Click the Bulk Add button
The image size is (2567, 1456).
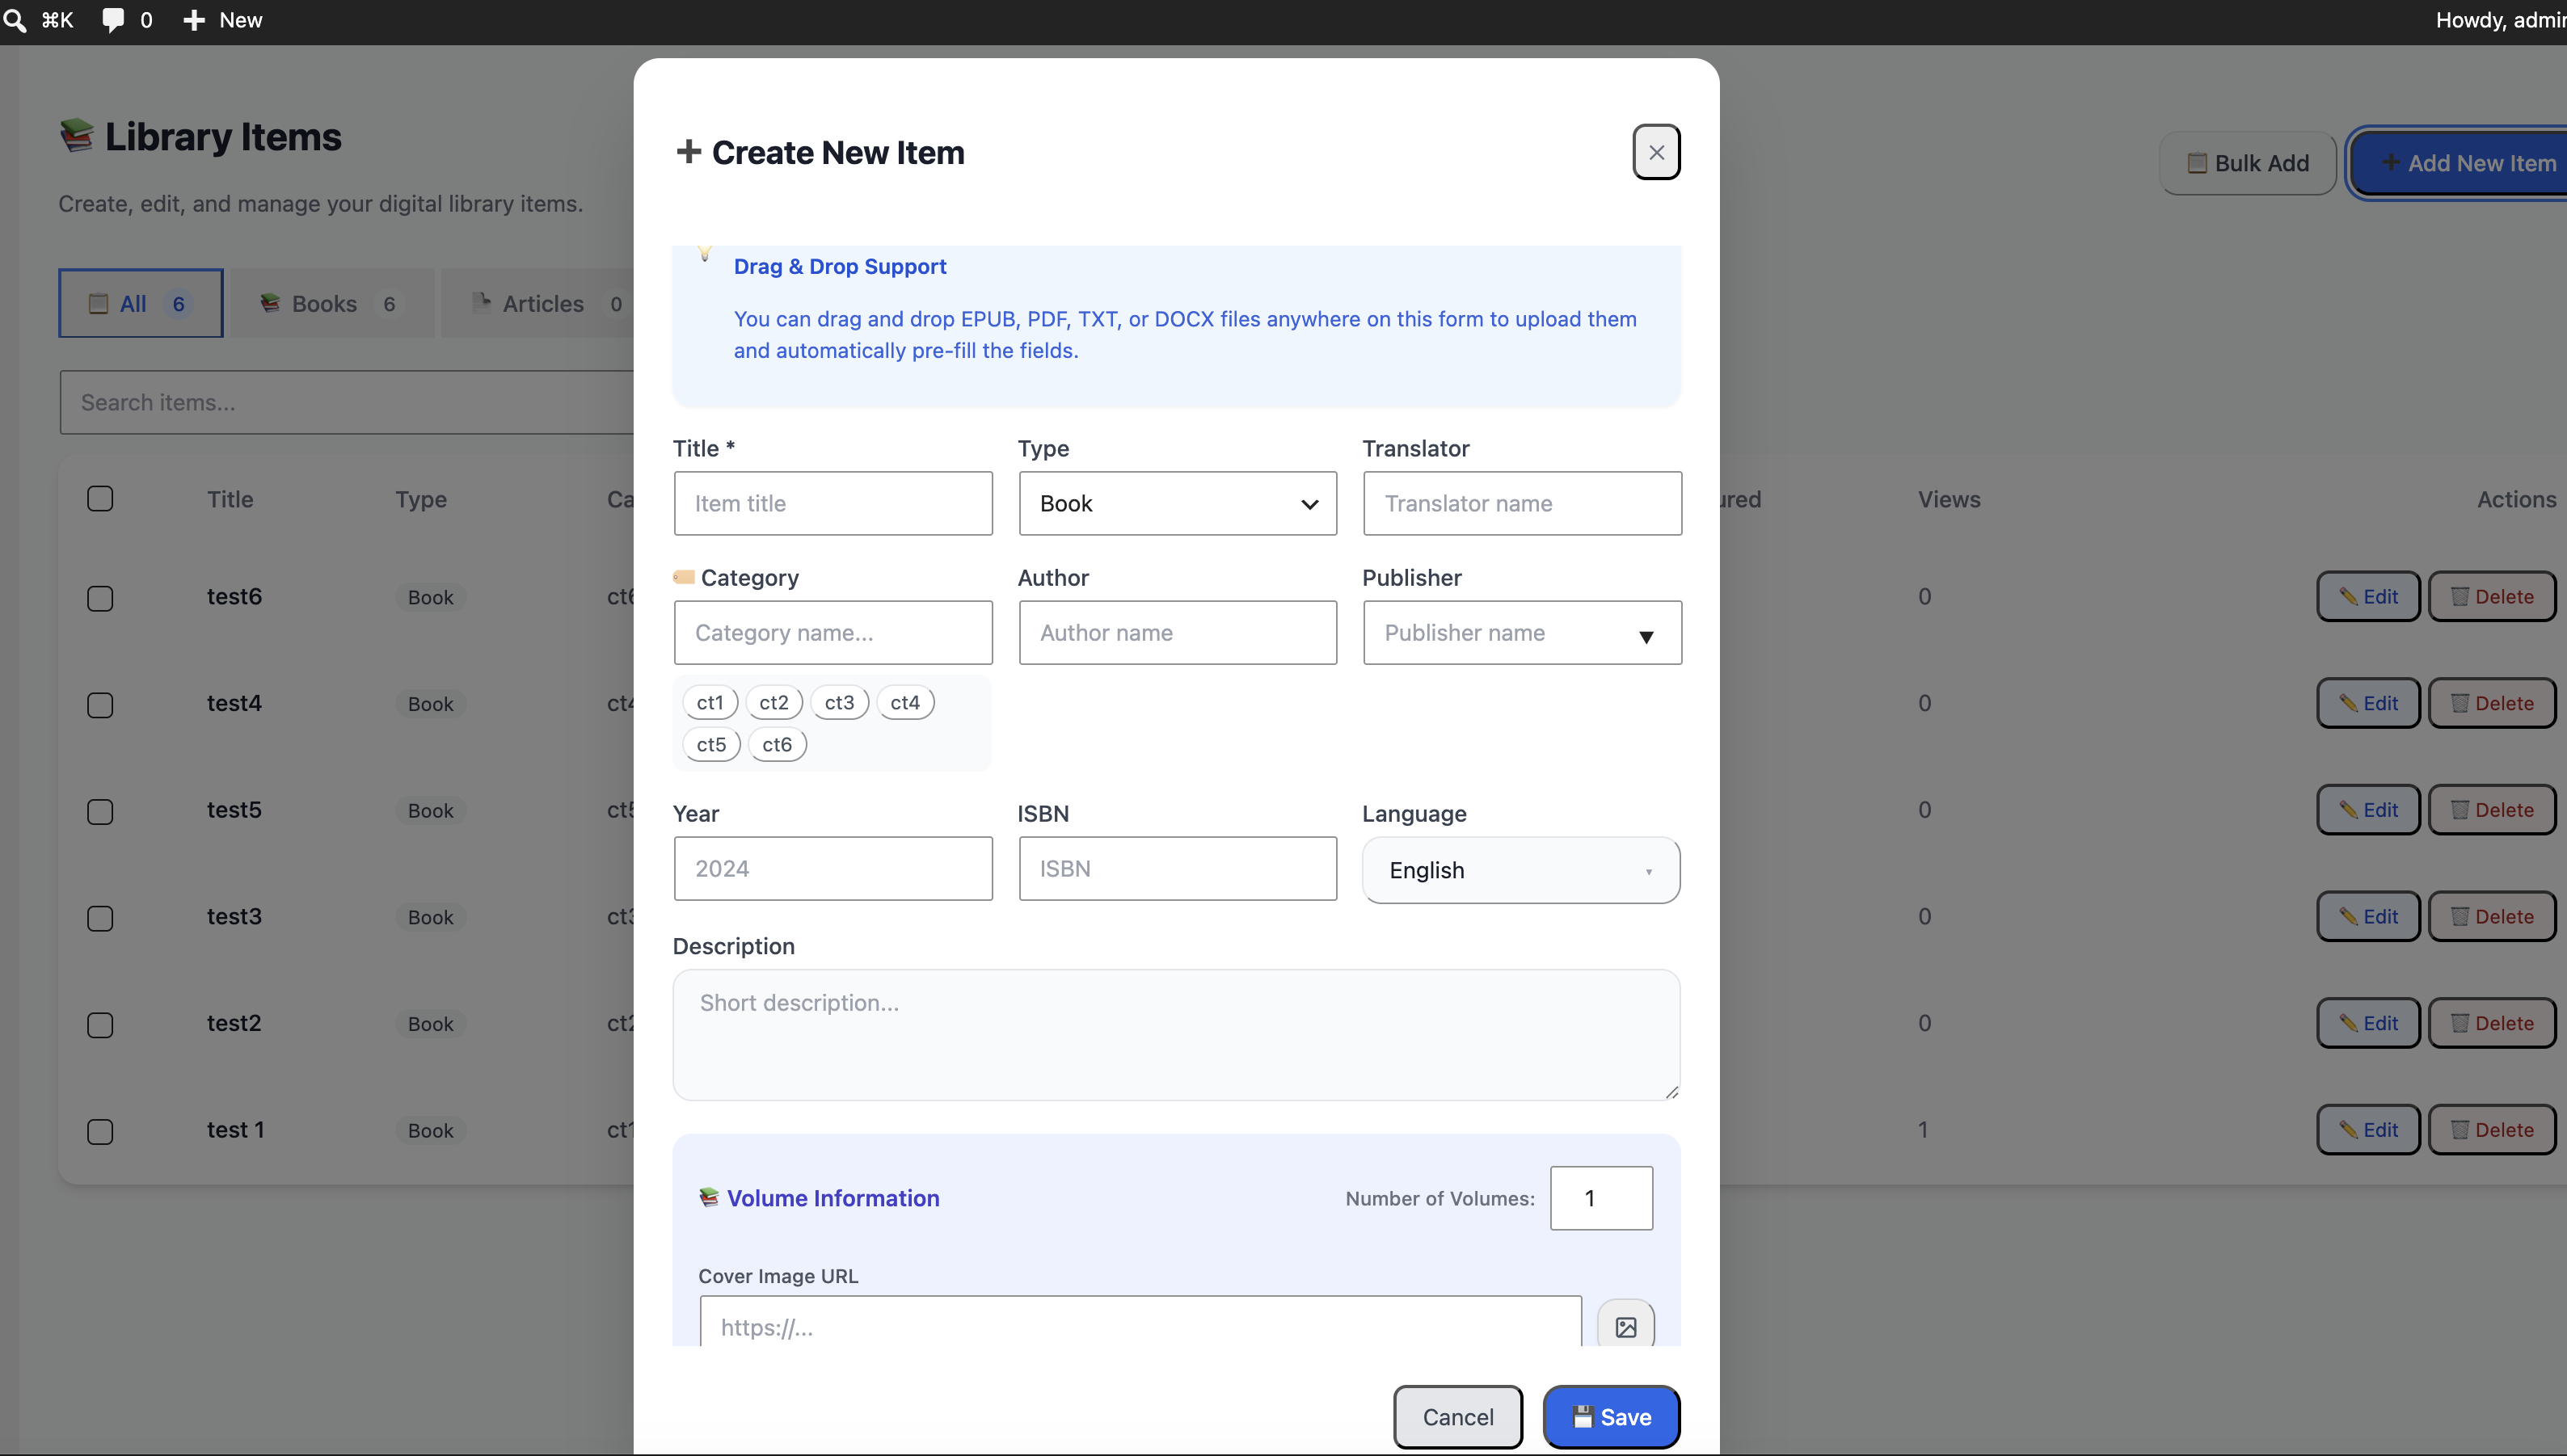[x=2247, y=163]
